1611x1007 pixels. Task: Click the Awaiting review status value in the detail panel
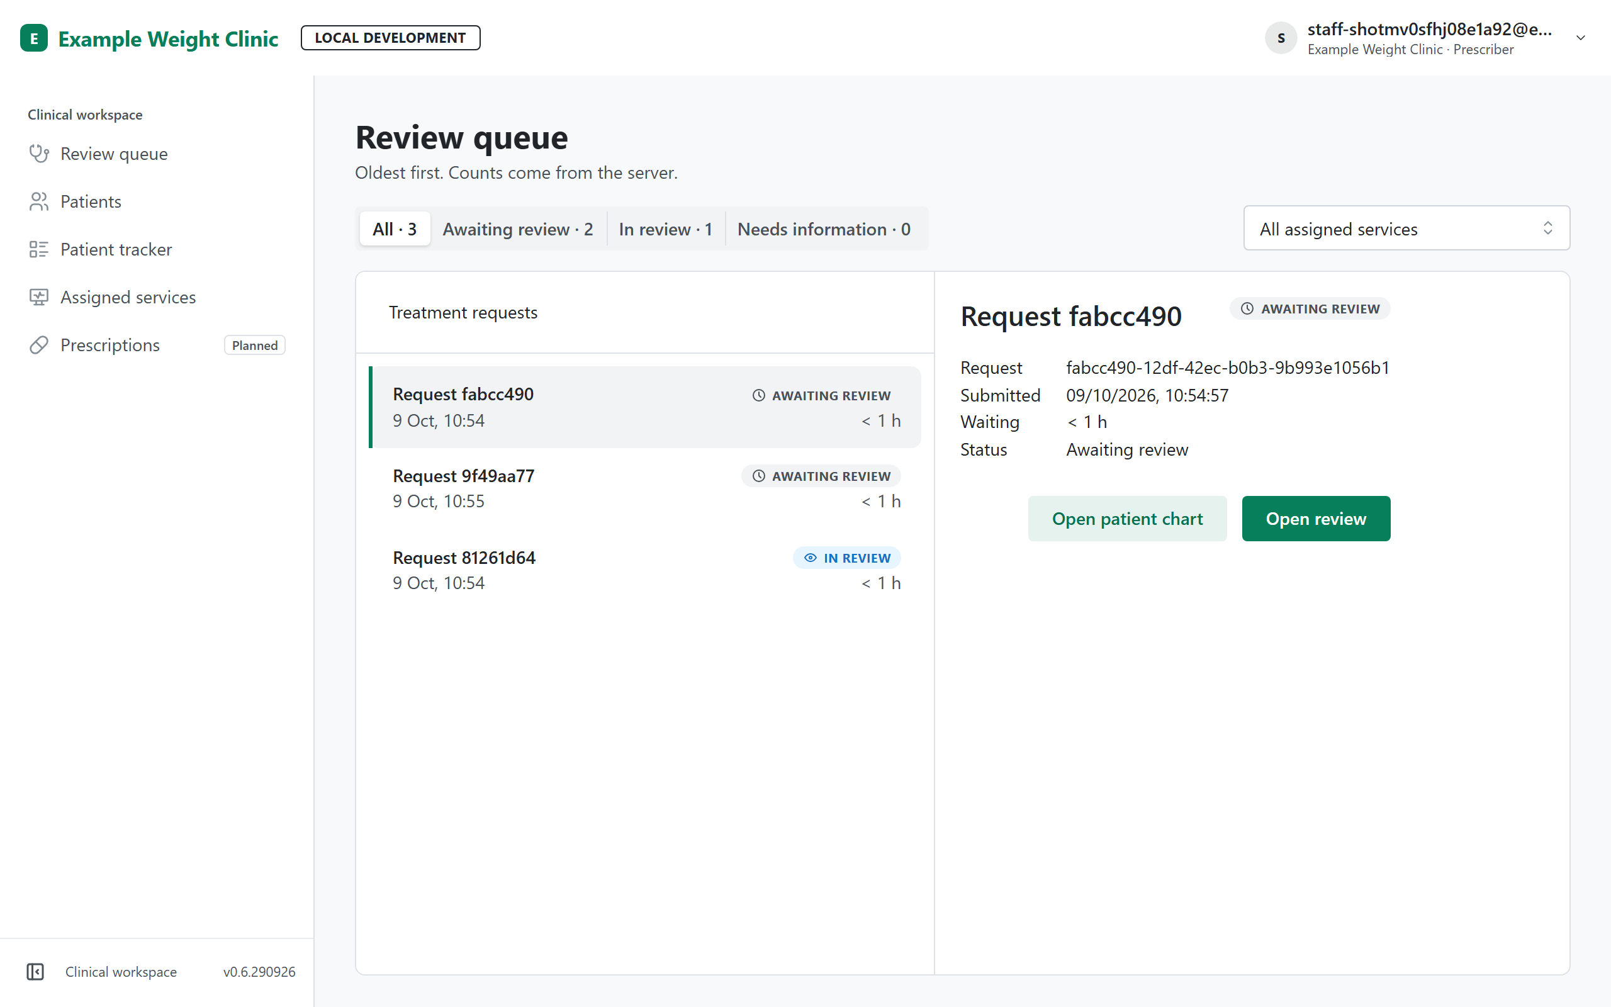(x=1127, y=449)
